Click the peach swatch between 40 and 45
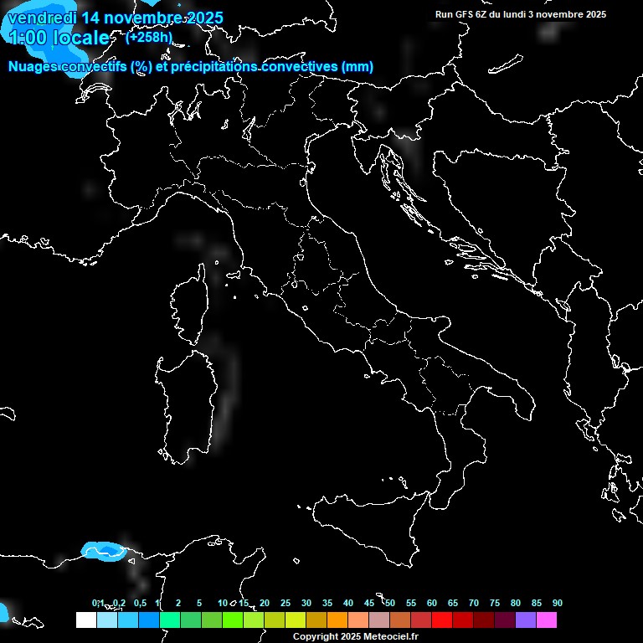The width and height of the screenshot is (643, 643). click(358, 620)
